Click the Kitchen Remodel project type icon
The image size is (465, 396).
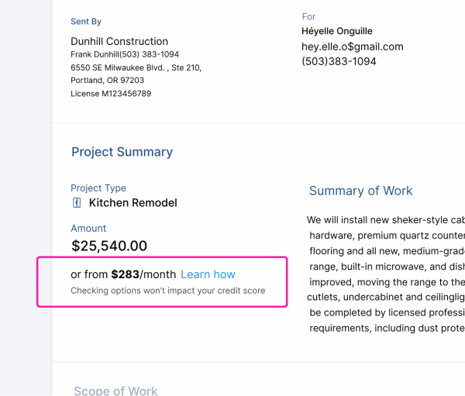click(x=77, y=203)
